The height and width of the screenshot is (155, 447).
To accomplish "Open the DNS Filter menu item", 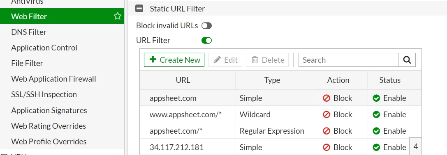I will coord(62,32).
